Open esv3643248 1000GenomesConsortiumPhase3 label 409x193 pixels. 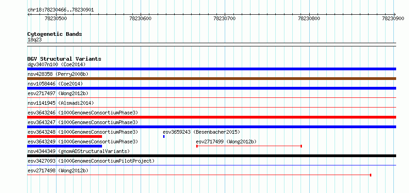83,132
